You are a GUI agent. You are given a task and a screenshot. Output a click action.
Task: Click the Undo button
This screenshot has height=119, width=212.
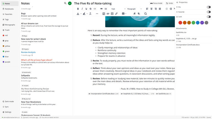click(169, 3)
